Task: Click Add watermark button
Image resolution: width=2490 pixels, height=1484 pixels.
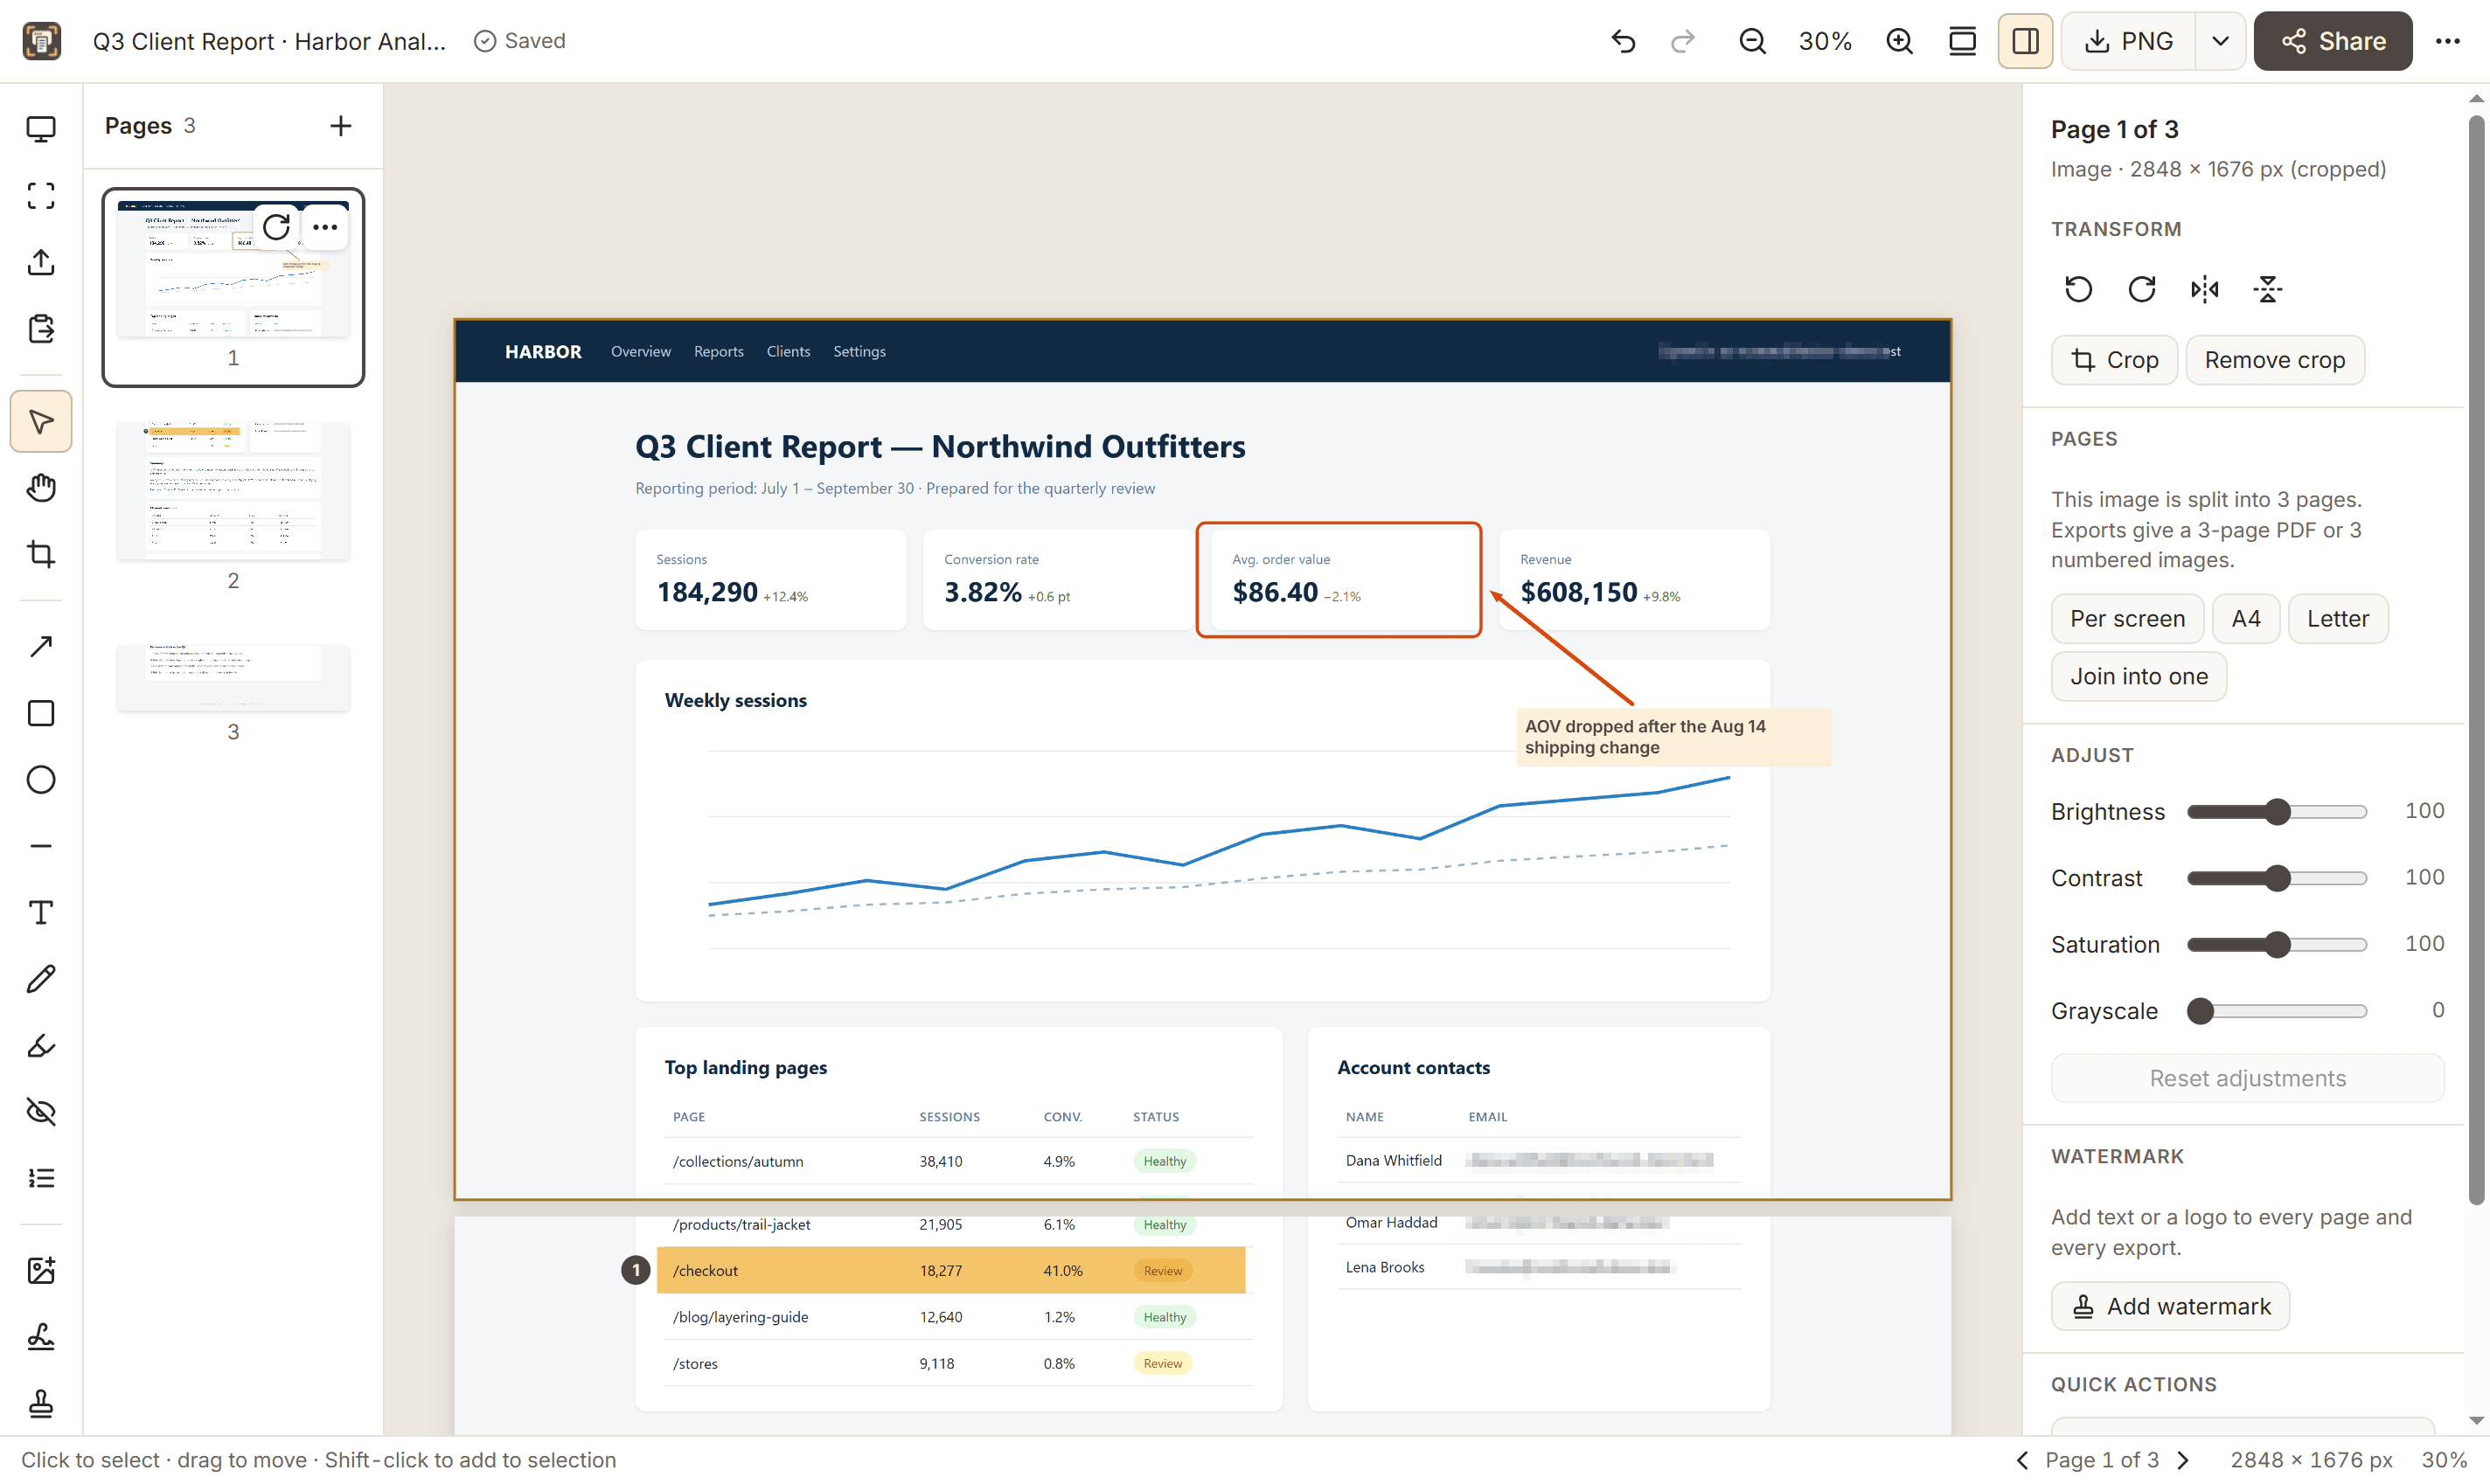Action: (2170, 1307)
